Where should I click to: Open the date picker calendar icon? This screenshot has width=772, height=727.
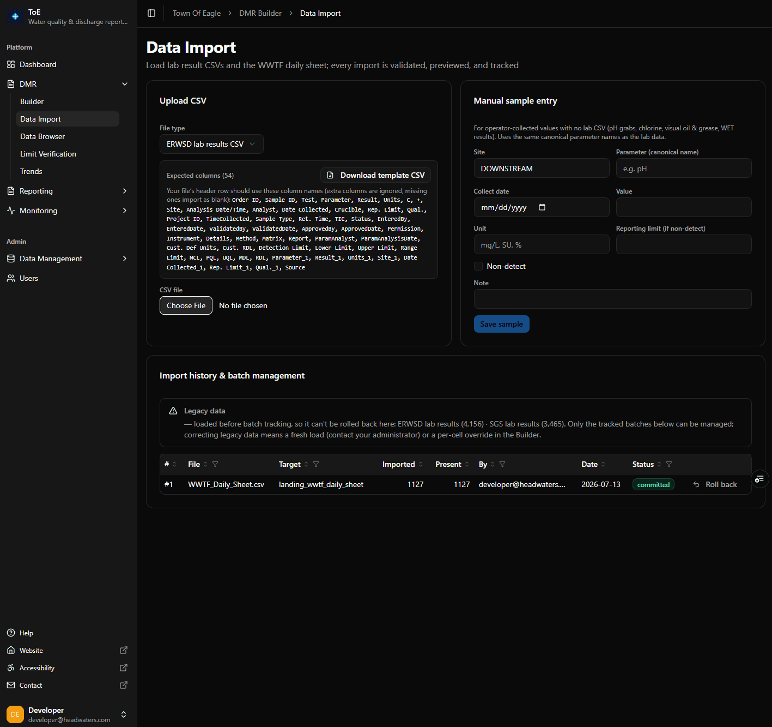542,207
